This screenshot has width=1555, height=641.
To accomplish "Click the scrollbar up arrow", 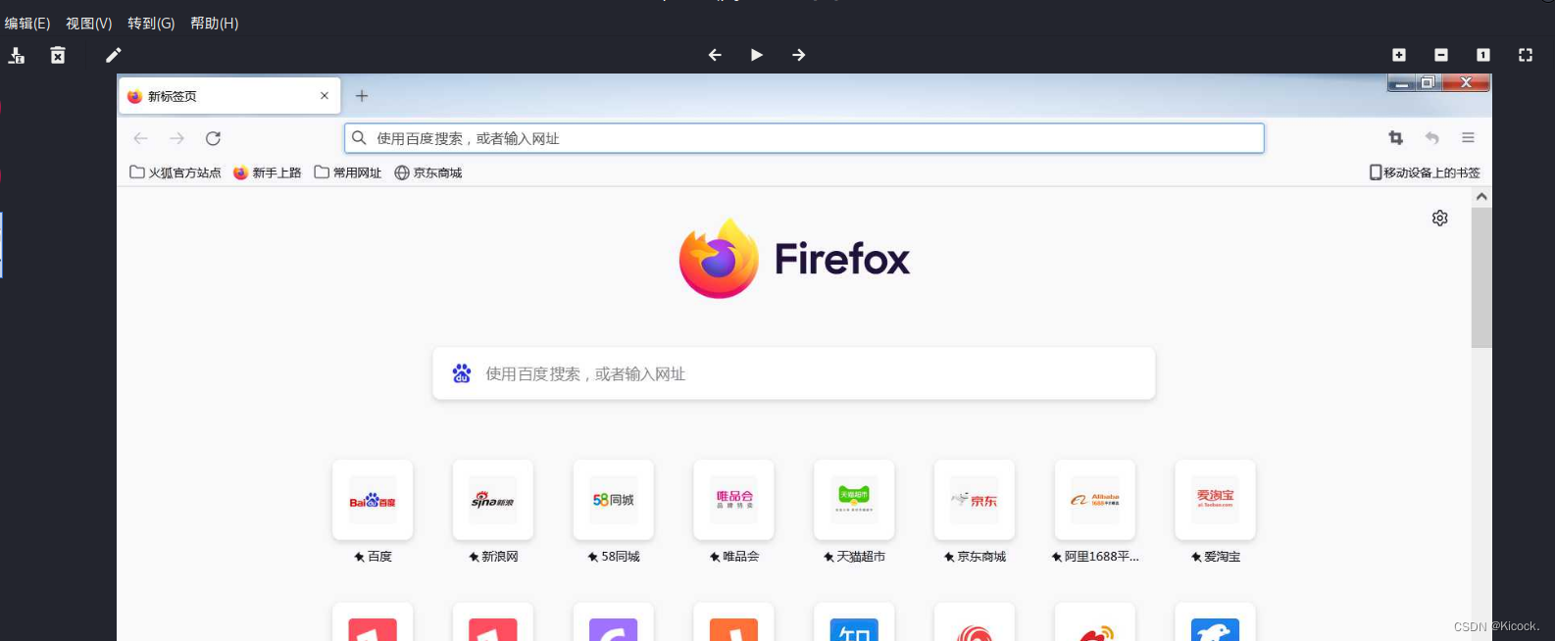I will coord(1481,197).
